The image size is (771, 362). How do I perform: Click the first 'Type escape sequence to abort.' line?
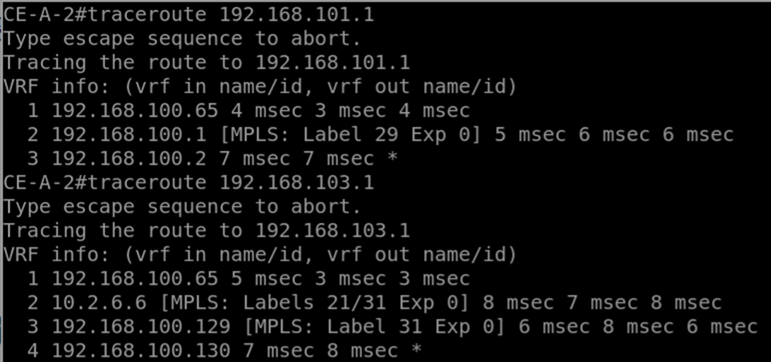182,39
